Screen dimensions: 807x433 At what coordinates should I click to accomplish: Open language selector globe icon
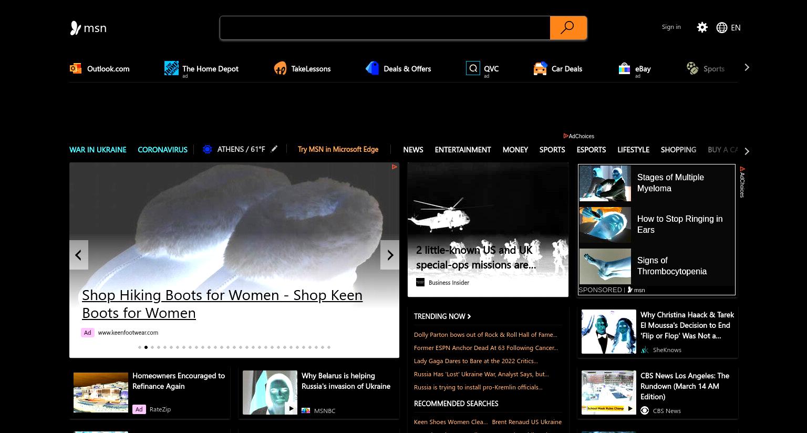[722, 27]
